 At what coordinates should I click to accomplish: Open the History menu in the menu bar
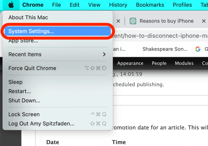[118, 5]
